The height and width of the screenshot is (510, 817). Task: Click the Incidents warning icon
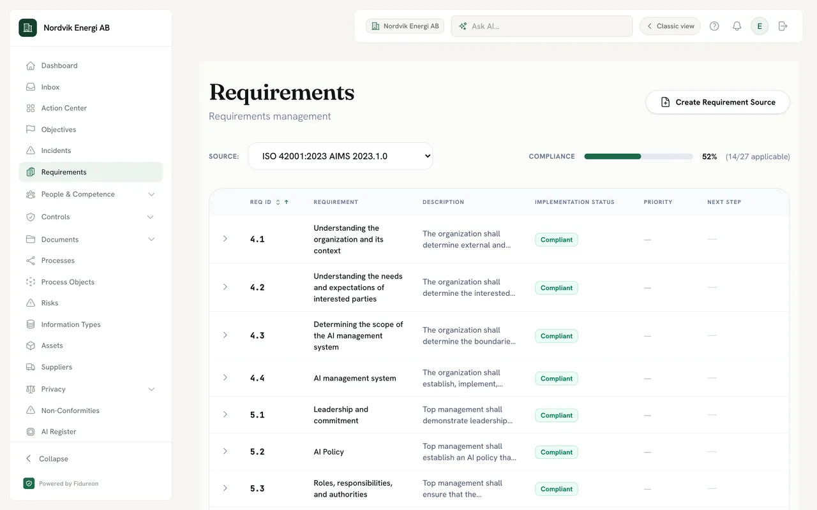click(x=30, y=150)
